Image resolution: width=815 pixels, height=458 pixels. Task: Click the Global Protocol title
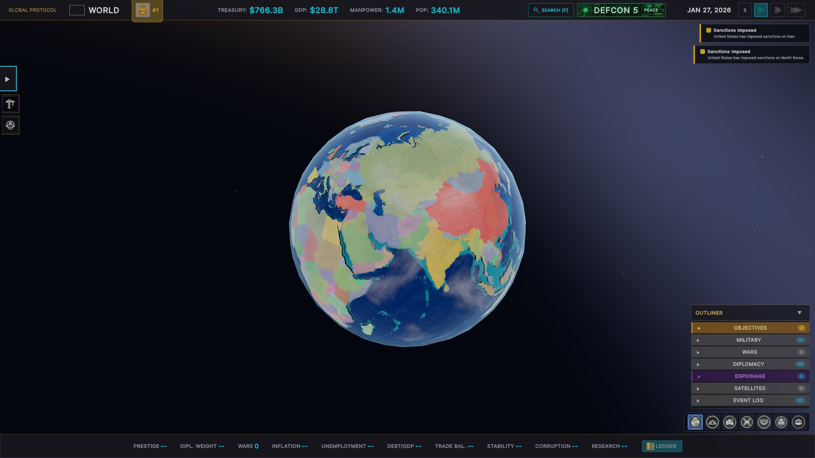click(x=32, y=10)
